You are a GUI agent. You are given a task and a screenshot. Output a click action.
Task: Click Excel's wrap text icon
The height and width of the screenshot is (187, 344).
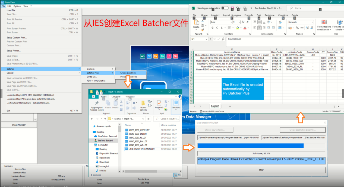[280, 22]
